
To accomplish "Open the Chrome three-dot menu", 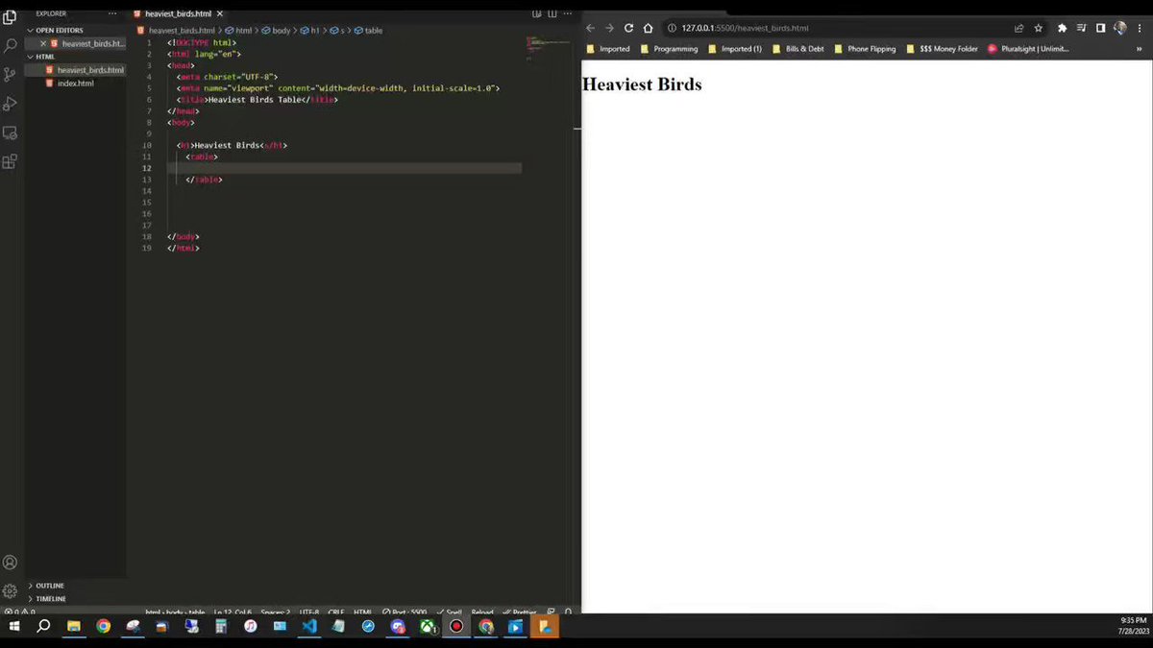I will 1139,28.
